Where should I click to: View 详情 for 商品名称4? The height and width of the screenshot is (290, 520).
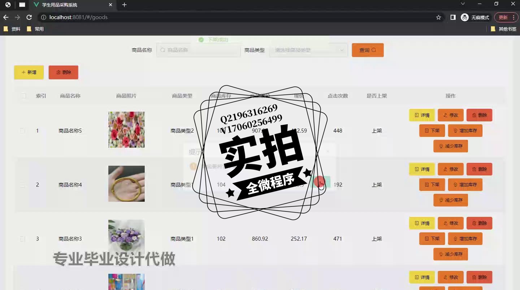tap(422, 169)
